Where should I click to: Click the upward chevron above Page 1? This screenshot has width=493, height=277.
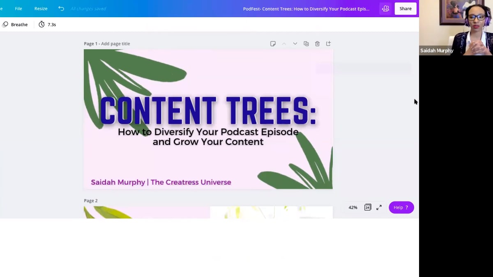(x=284, y=43)
